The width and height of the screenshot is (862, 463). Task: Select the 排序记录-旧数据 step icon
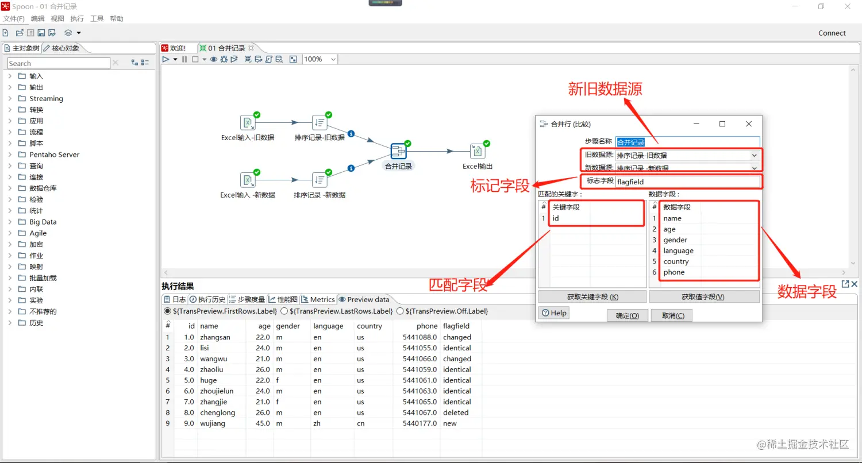pos(320,122)
